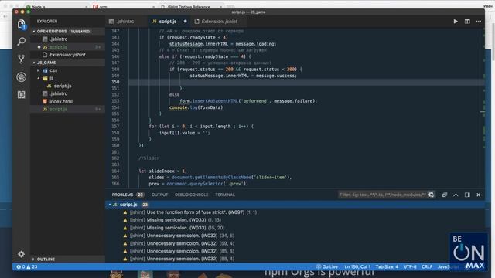
Task: Close the bottom Problems panel
Action: pyautogui.click(x=479, y=195)
